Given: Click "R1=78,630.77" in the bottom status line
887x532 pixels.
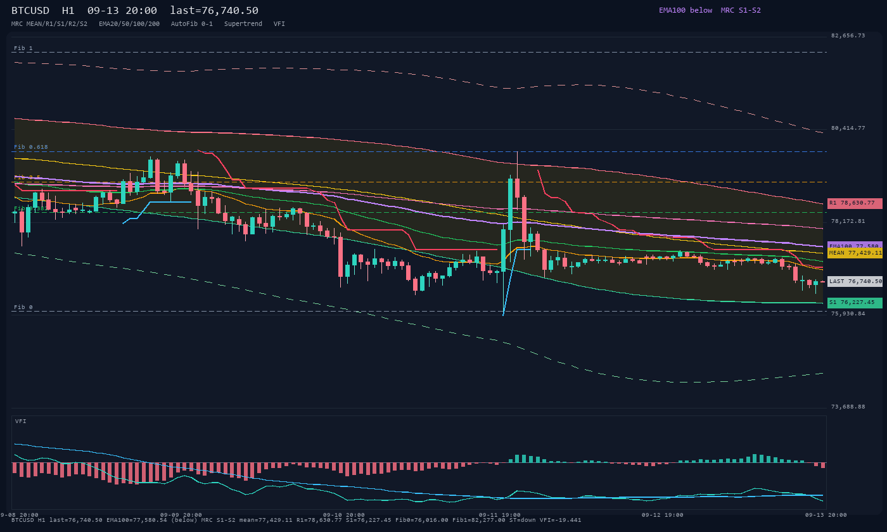Looking at the screenshot, I should tap(319, 520).
